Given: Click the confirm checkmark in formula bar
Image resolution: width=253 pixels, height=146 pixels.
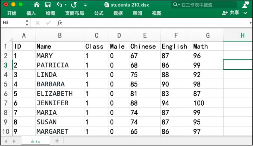Looking at the screenshot, I should coord(48,23).
